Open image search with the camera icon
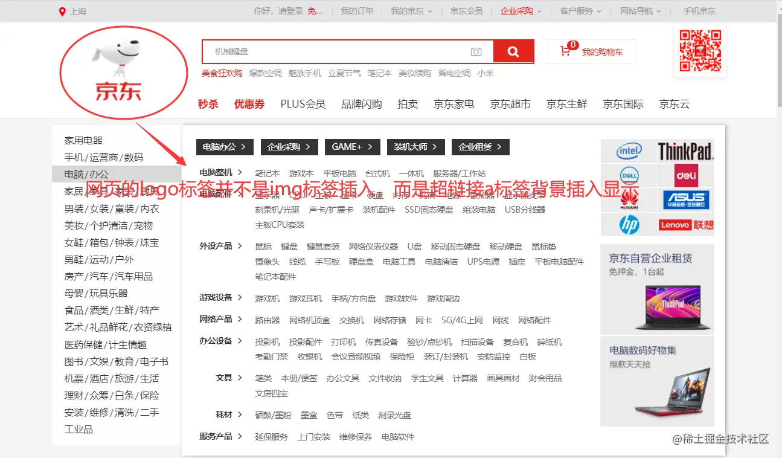Image resolution: width=782 pixels, height=458 pixels. (x=476, y=52)
